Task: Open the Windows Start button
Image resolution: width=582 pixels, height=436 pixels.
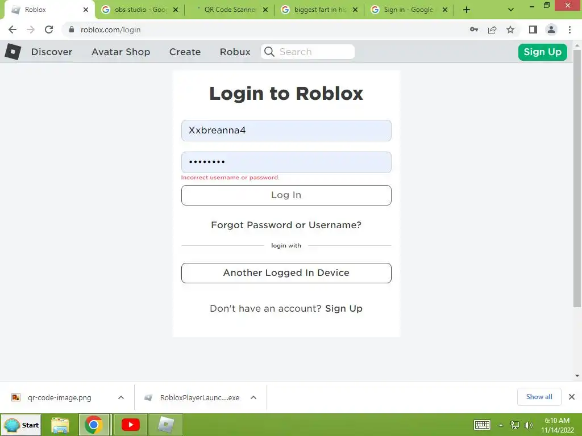Action: tap(22, 425)
